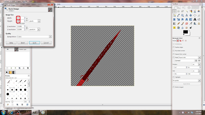Enable the Highlight checkbox

click(174, 77)
